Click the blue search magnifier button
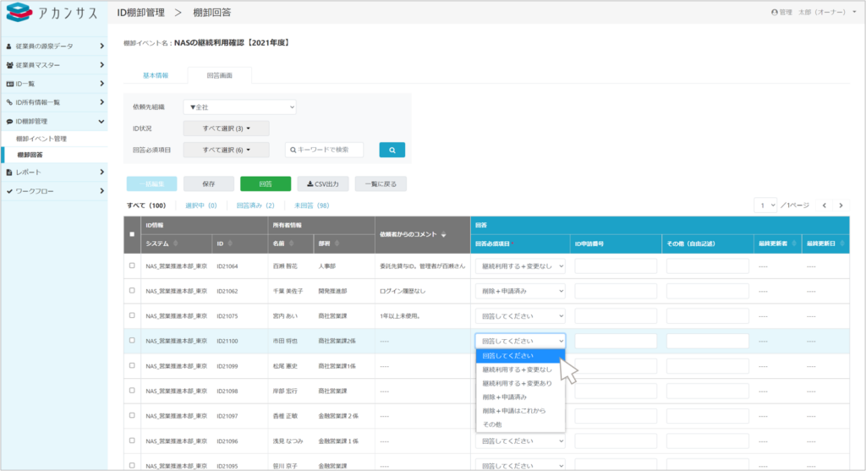The image size is (866, 471). [x=392, y=150]
